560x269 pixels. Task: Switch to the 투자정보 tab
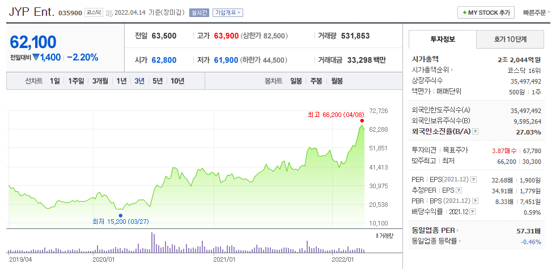(x=443, y=39)
